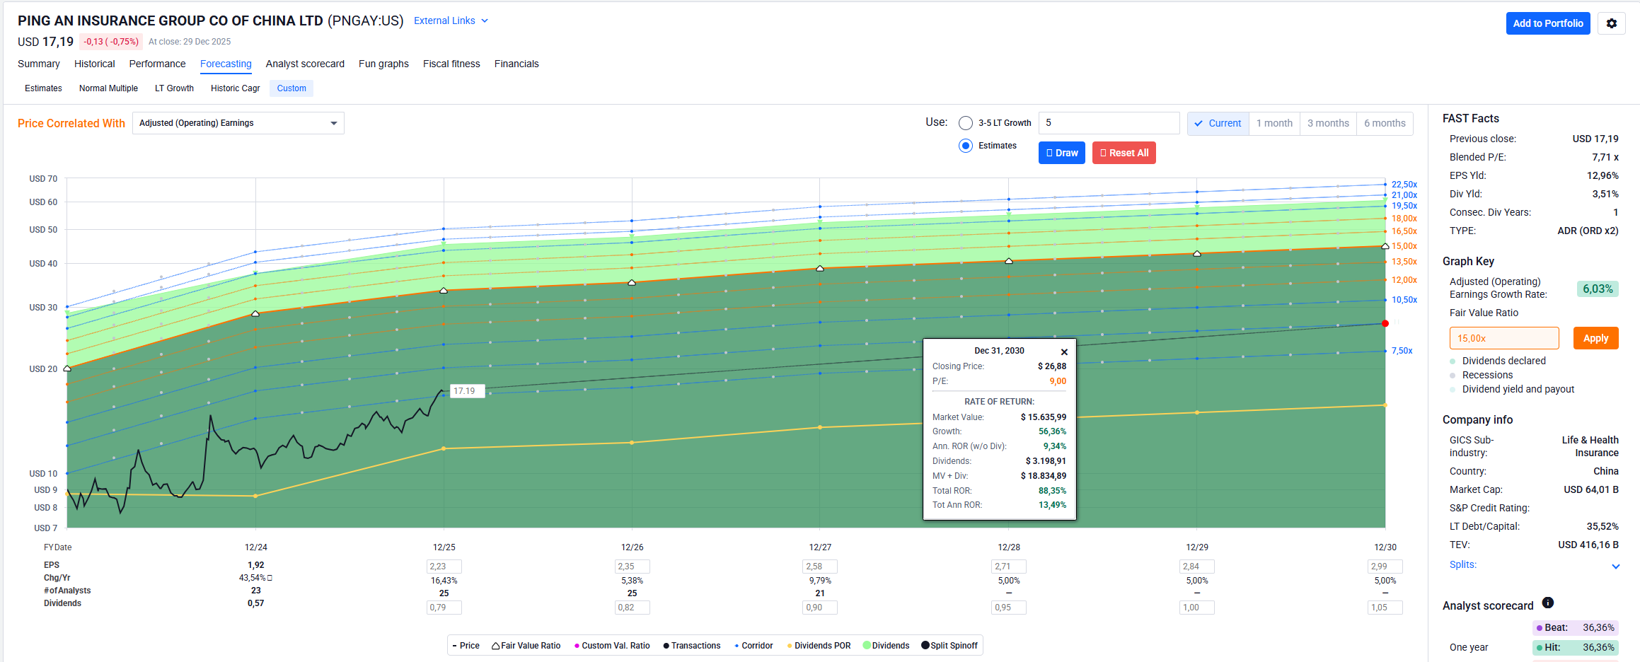Toggle the Split Spinoff legend icon
Viewport: 1640px width, 662px height.
point(925,646)
